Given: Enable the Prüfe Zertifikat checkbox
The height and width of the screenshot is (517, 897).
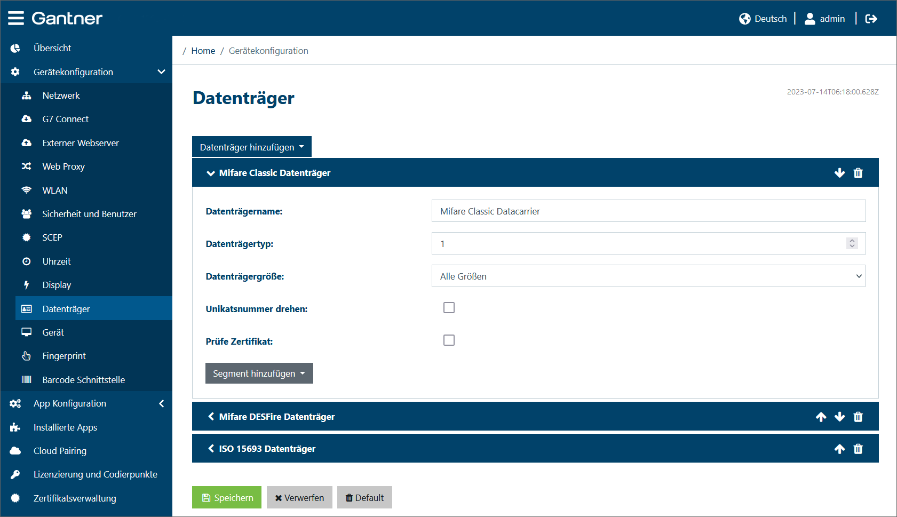Looking at the screenshot, I should [x=449, y=340].
